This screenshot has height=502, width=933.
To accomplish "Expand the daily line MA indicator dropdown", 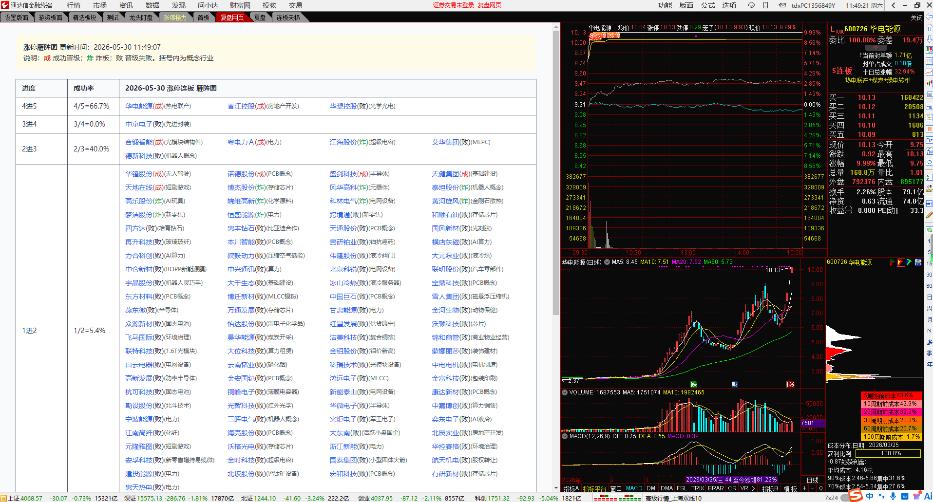I will click(x=607, y=262).
